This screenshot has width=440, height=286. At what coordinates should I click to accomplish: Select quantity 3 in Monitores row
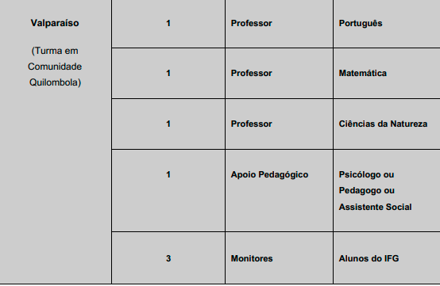click(168, 258)
